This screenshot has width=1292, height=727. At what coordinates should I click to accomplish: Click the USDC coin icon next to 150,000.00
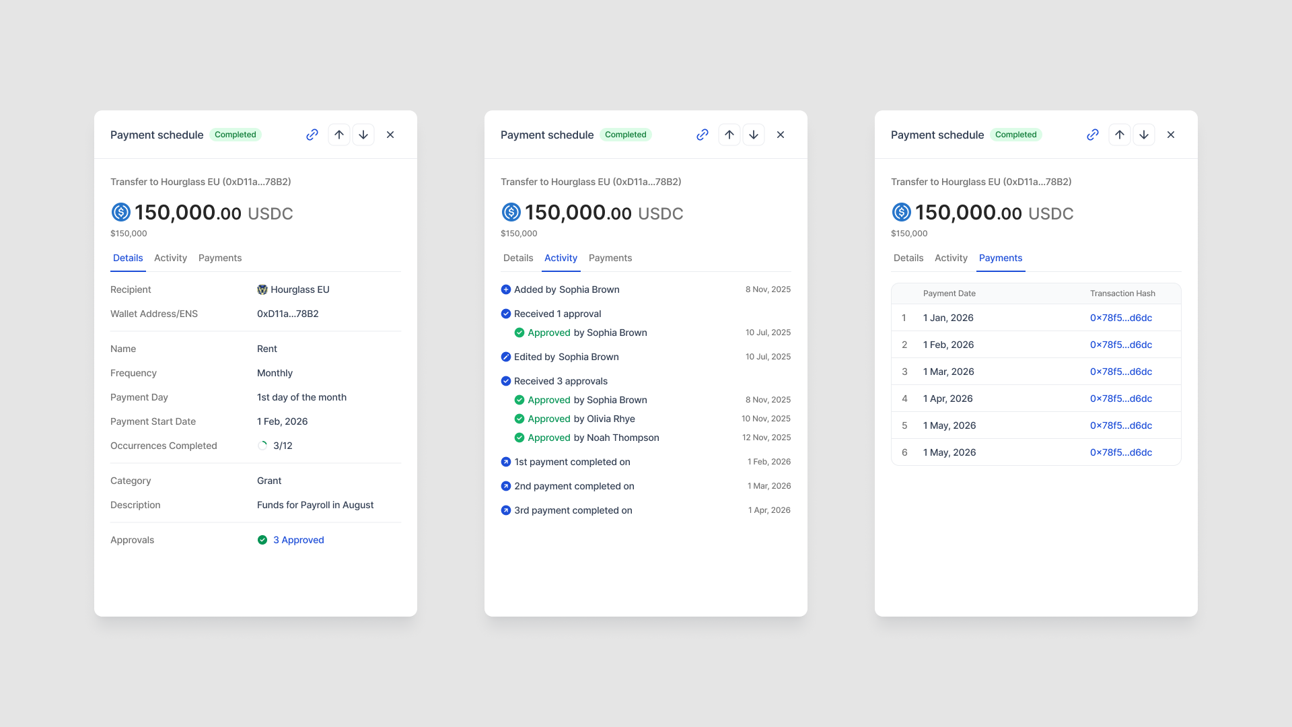pos(120,212)
